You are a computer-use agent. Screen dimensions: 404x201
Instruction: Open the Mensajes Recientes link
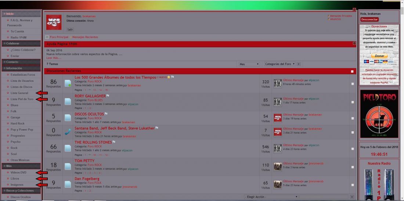coord(85,37)
